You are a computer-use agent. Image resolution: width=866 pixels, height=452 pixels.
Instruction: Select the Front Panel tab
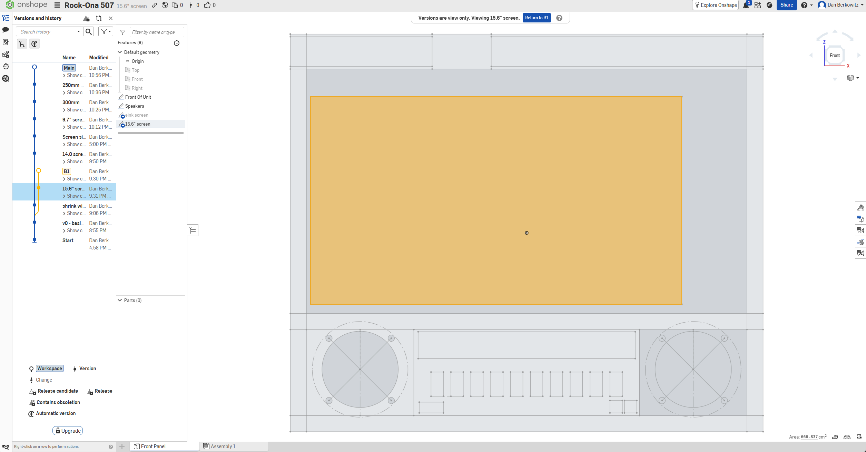pos(153,446)
